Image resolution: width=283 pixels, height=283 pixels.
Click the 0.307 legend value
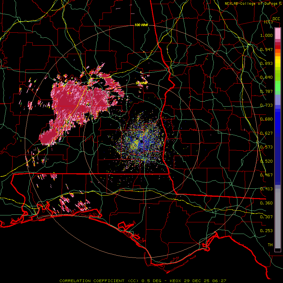tap(266, 217)
